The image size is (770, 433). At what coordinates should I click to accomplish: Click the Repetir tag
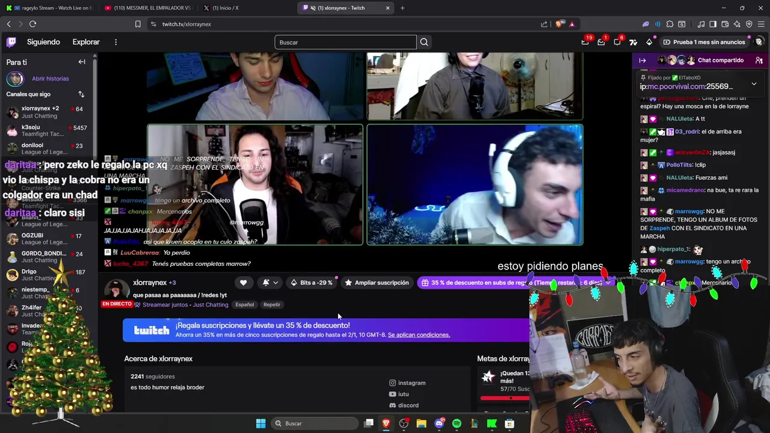272,305
